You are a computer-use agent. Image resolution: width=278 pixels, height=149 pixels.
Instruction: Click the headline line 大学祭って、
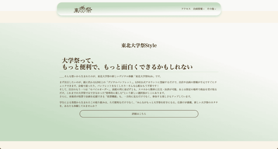(78, 60)
